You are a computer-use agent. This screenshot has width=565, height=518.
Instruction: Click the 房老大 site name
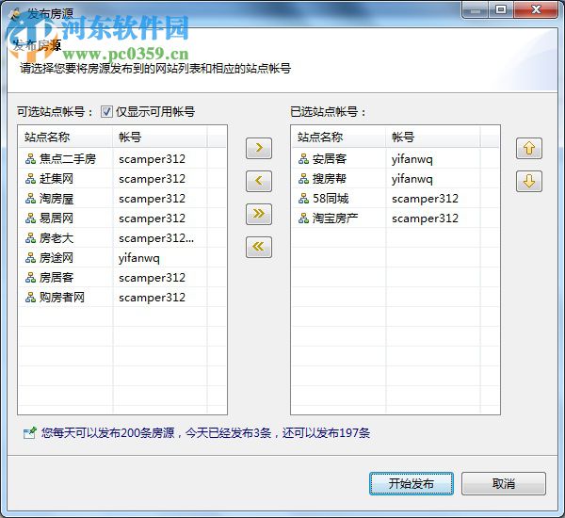point(56,238)
